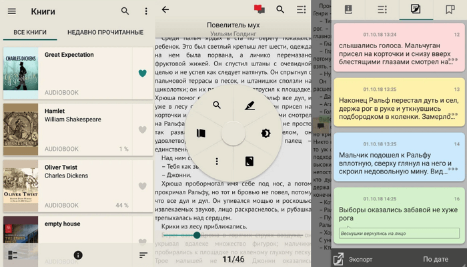467x267 pixels.
Task: Click the red speech bubbles icon
Action: pyautogui.click(x=260, y=9)
